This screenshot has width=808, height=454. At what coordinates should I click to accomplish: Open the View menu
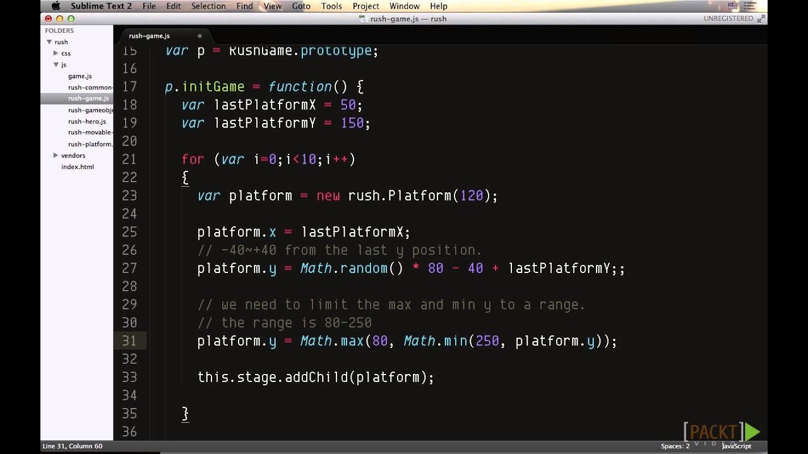[273, 6]
